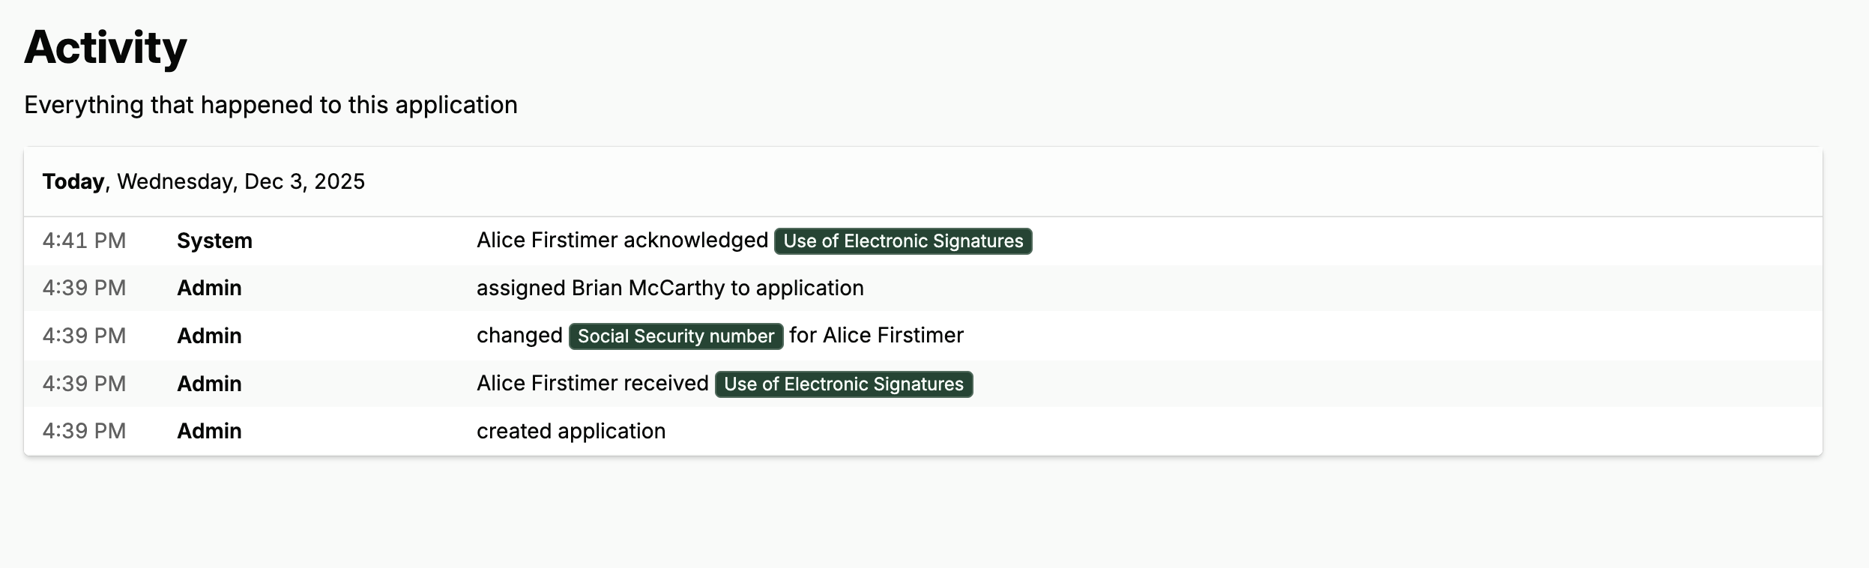Click the 4:41 PM timestamp
This screenshot has width=1869, height=568.
coord(84,241)
